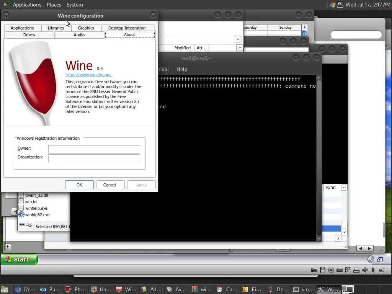
Task: Open the Desktop Integration tab
Action: (x=127, y=28)
